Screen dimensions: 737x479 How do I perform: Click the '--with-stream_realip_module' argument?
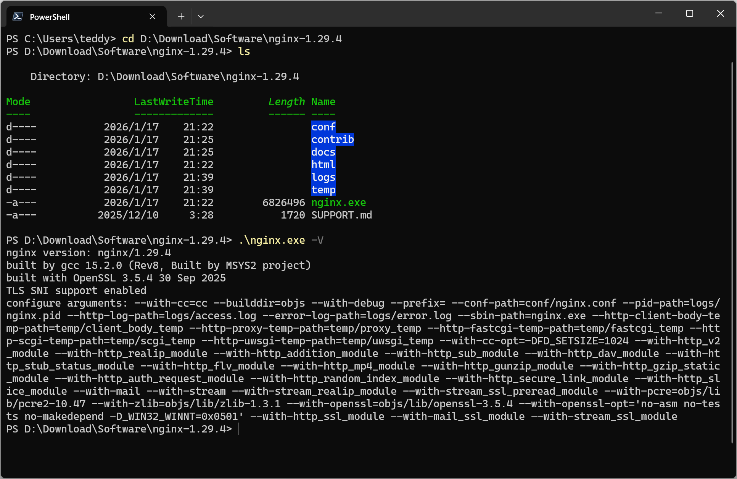coord(314,391)
